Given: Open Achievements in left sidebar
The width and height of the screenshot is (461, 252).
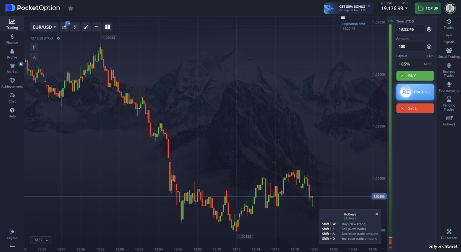Looking at the screenshot, I should (12, 83).
